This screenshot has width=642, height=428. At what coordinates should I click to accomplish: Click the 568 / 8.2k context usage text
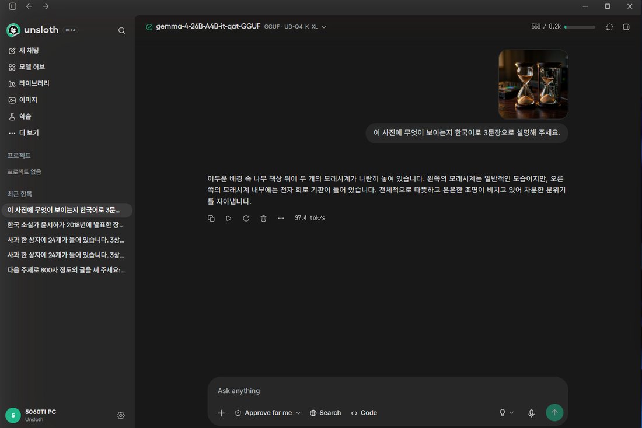546,27
